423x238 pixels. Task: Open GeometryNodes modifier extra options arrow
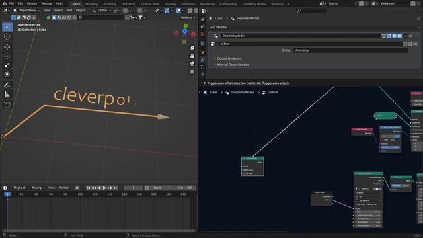pyautogui.click(x=405, y=36)
